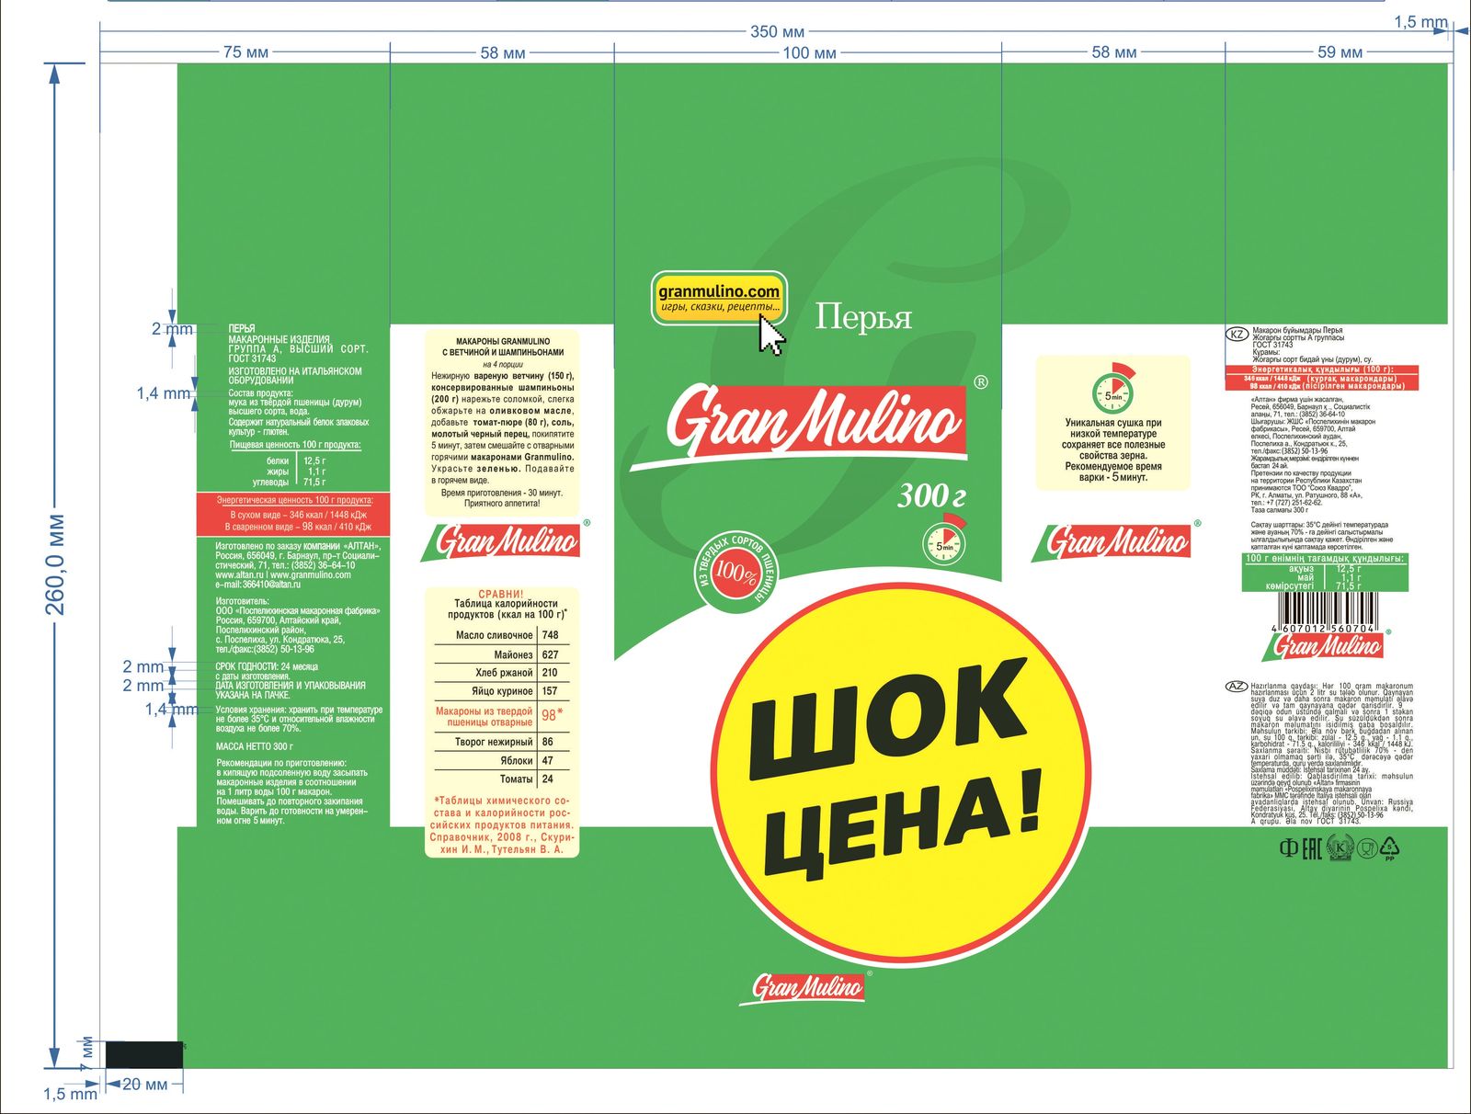This screenshot has height=1114, width=1471.
Task: Click the Приятного аппетита! line
Action: (x=502, y=504)
